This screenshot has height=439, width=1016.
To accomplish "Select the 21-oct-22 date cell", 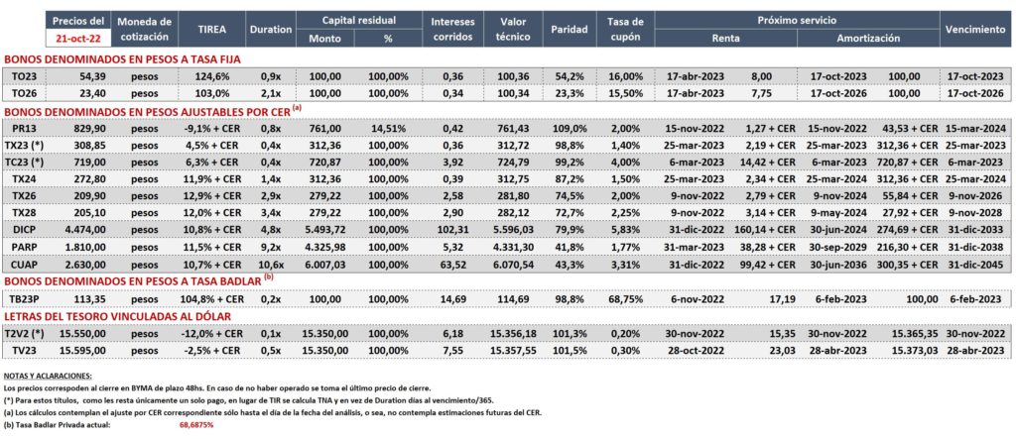I will 77,38.
